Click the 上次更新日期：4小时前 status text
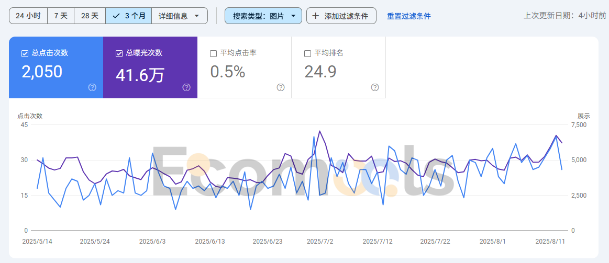Image resolution: width=609 pixels, height=263 pixels. point(564,16)
